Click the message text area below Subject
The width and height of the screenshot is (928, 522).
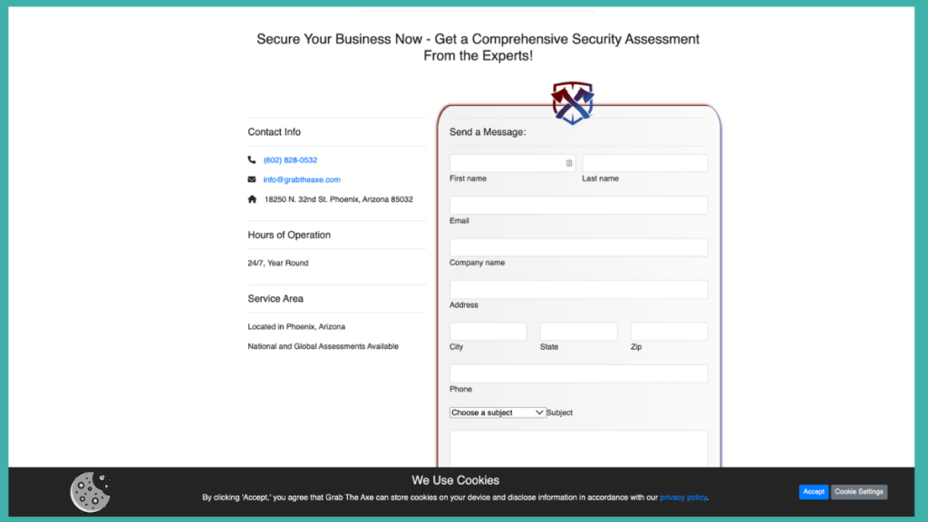tap(578, 449)
